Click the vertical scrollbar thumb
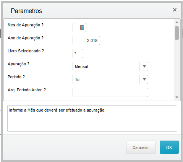 (177, 33)
